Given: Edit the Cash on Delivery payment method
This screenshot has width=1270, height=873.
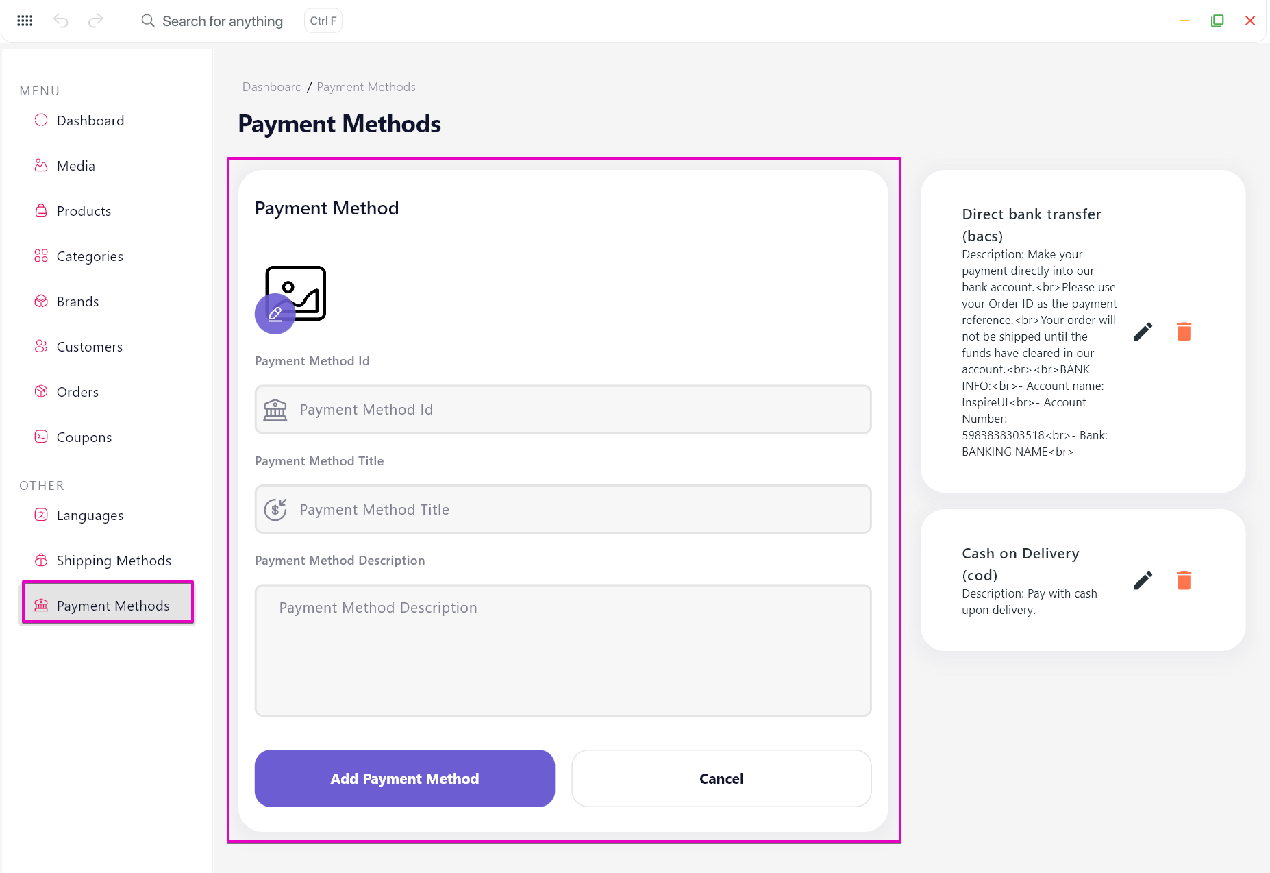Looking at the screenshot, I should click(1143, 580).
